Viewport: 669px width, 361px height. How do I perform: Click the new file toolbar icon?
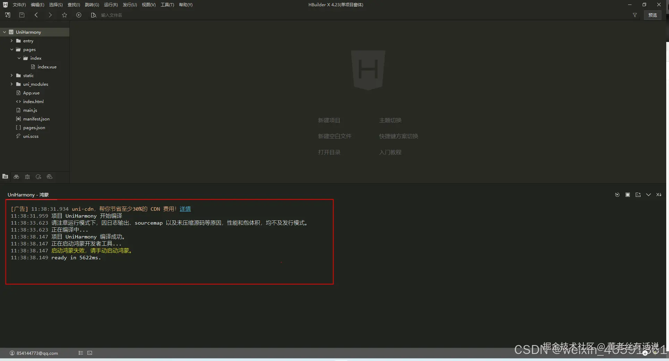click(x=8, y=15)
